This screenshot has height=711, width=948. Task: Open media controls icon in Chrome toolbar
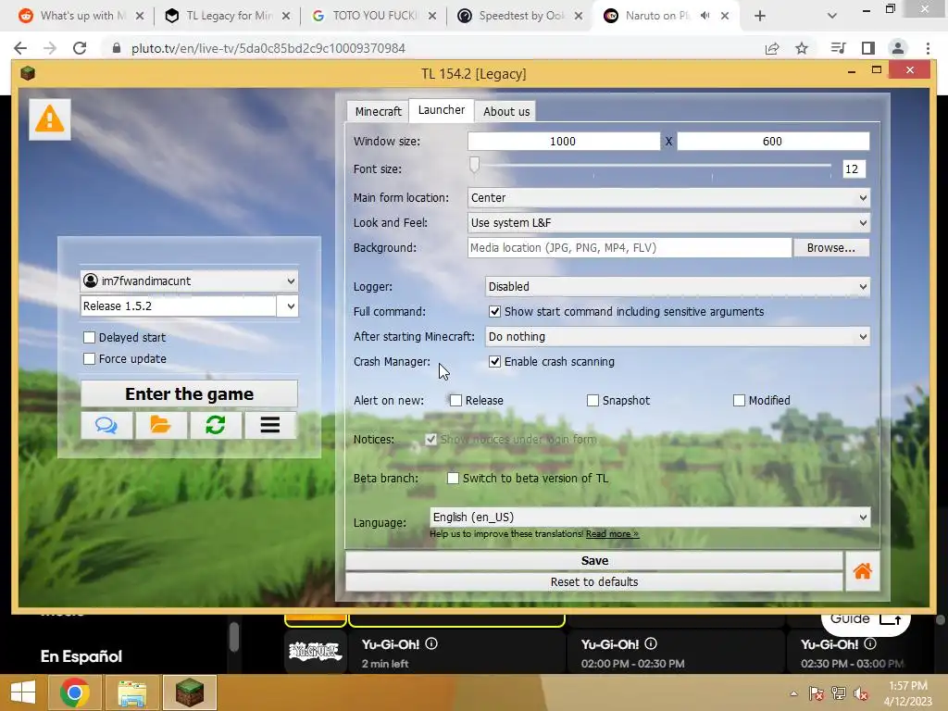838,48
